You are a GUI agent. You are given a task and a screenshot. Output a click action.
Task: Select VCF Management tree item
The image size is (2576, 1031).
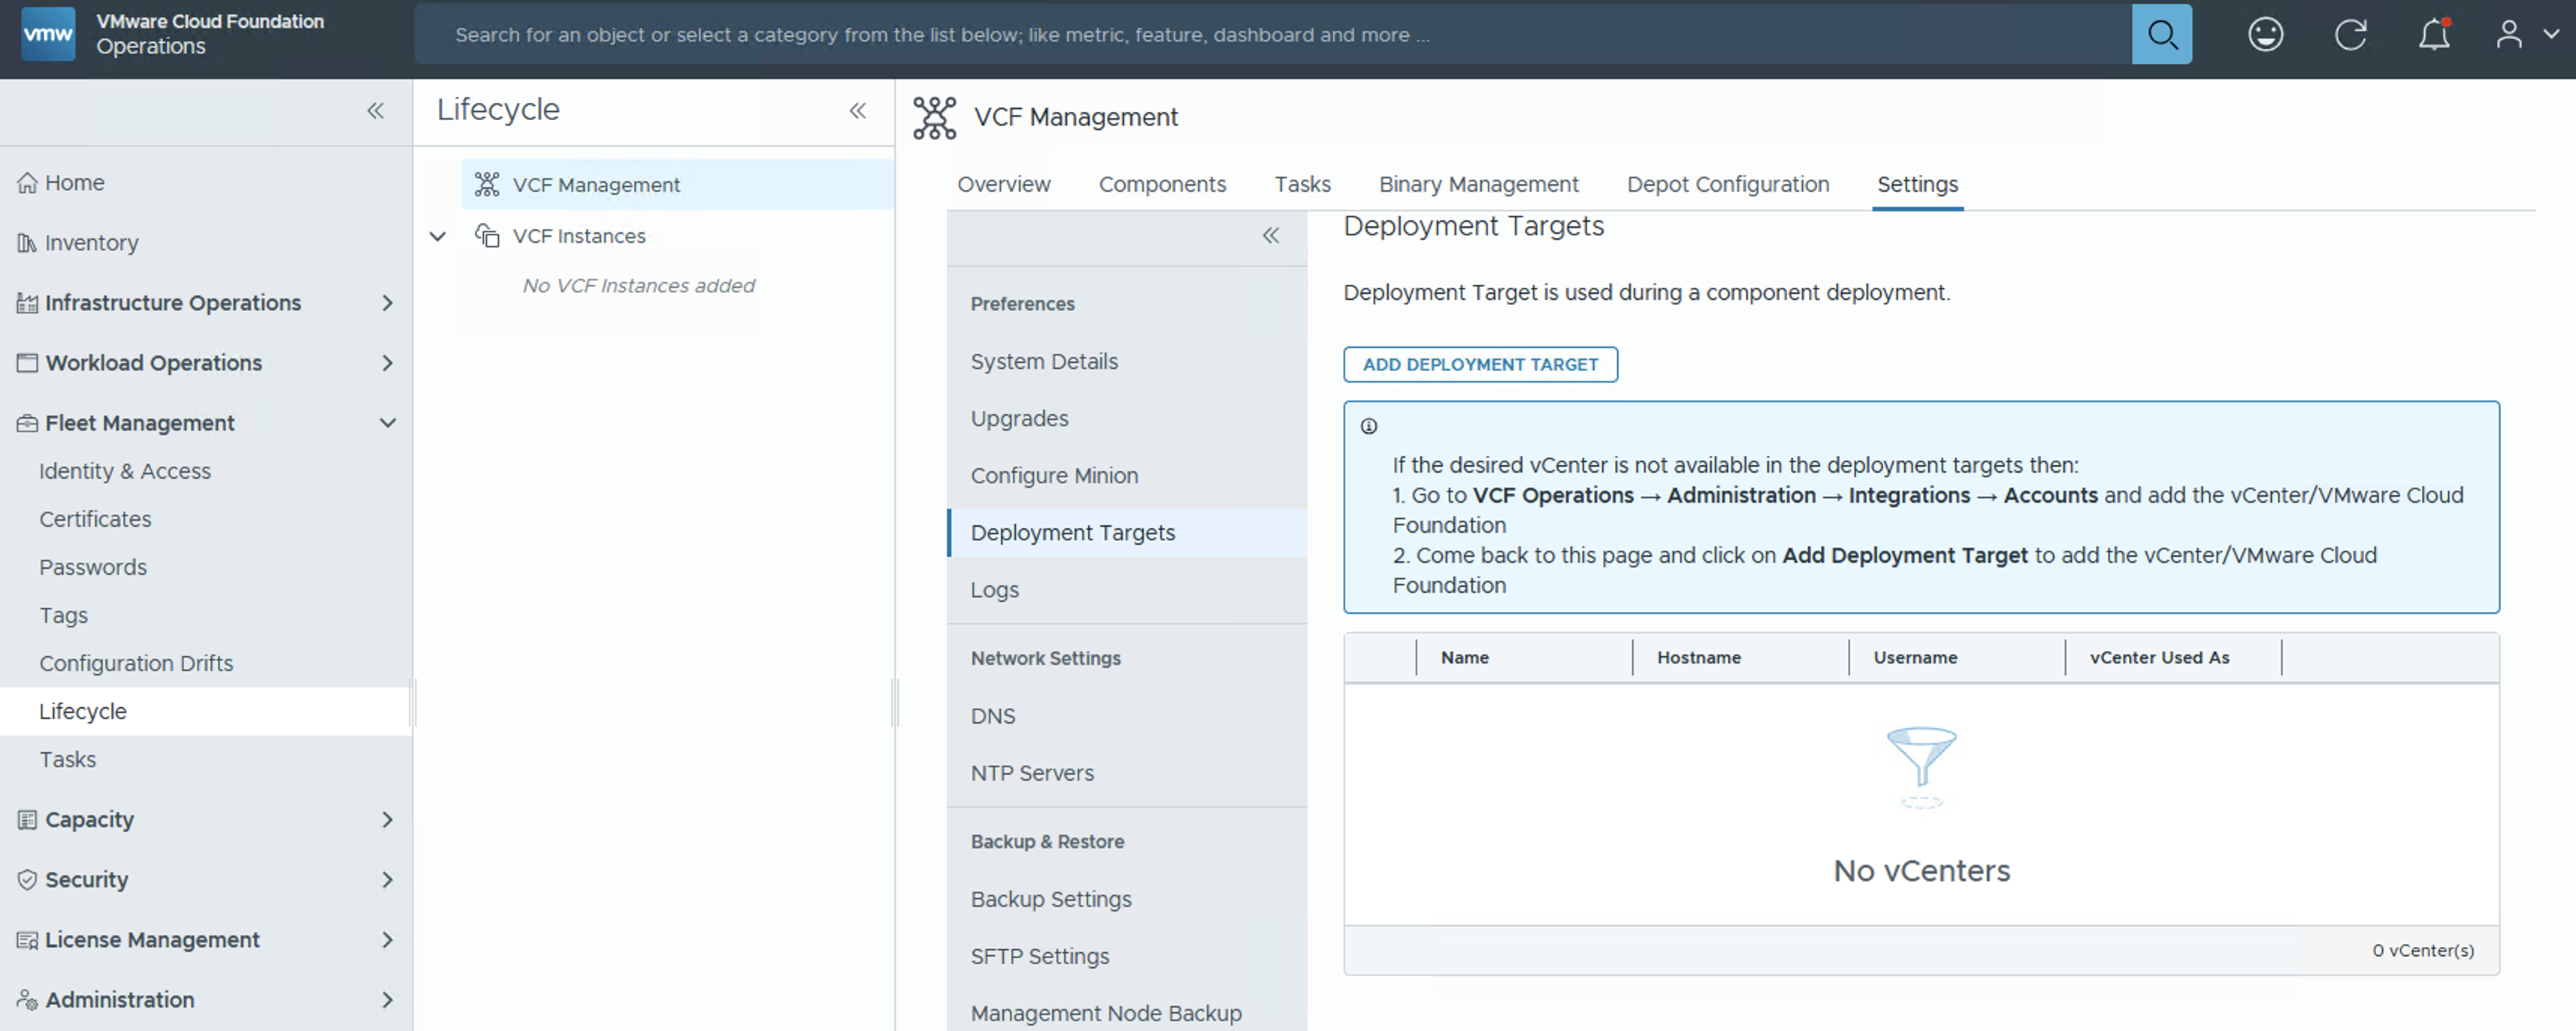tap(596, 185)
